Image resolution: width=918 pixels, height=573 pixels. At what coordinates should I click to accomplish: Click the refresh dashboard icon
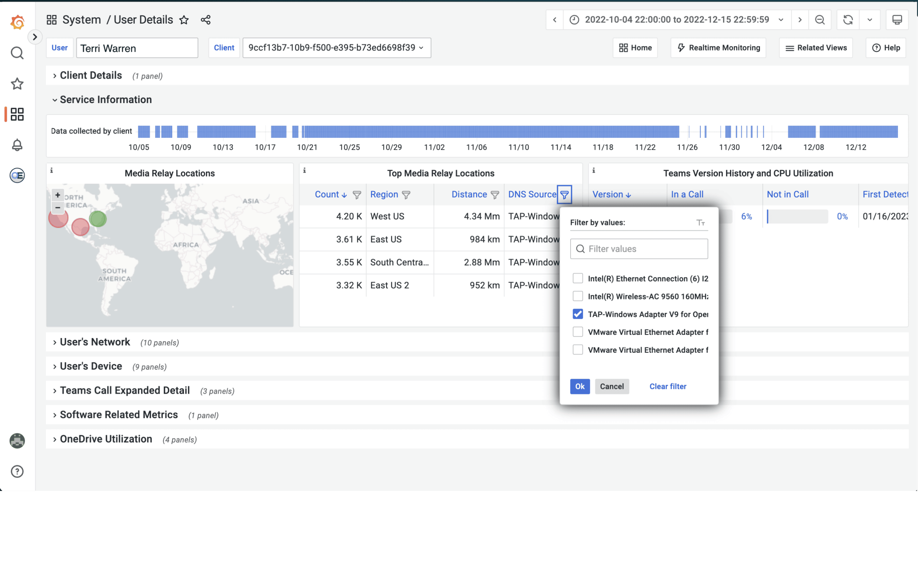pos(848,20)
